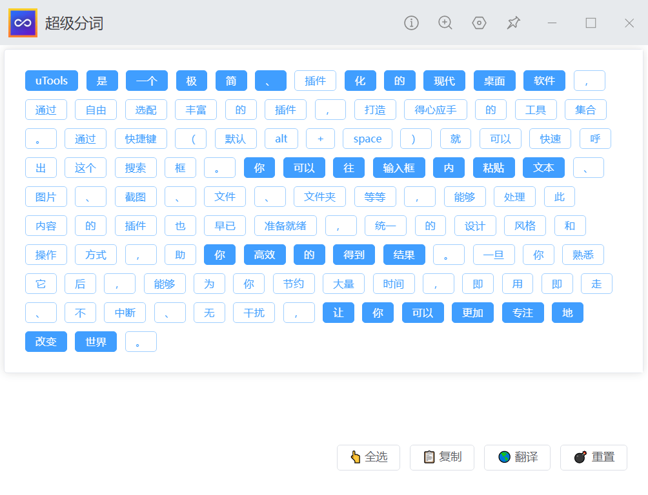648x495 pixels.
Task: Click the 翻译 translate button
Action: [517, 458]
